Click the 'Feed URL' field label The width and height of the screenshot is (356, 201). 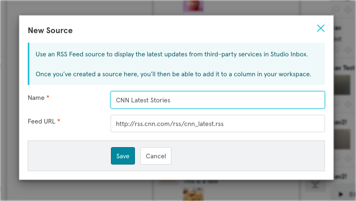pos(41,121)
